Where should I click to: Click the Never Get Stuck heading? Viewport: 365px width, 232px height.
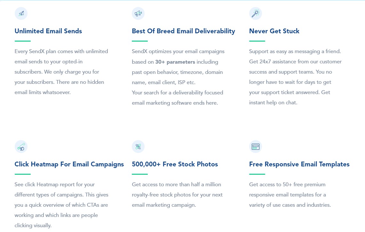[x=274, y=31]
